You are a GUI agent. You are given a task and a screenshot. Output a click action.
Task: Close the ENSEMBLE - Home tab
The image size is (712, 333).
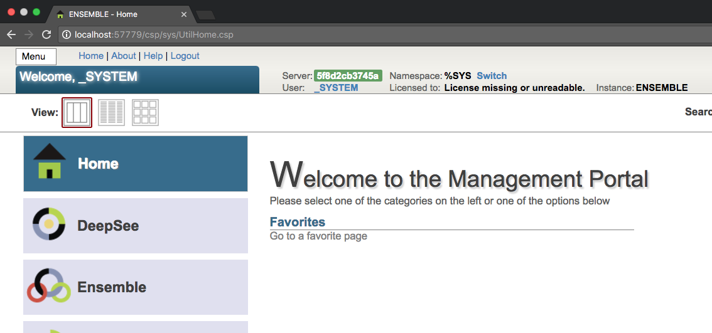(184, 14)
